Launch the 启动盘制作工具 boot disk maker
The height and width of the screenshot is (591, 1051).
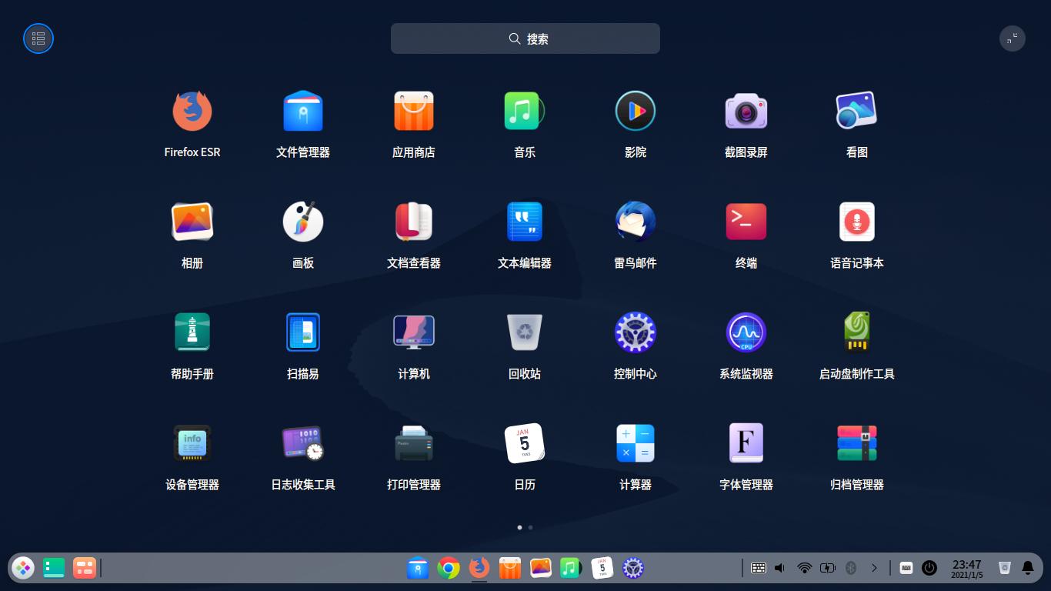tap(857, 333)
